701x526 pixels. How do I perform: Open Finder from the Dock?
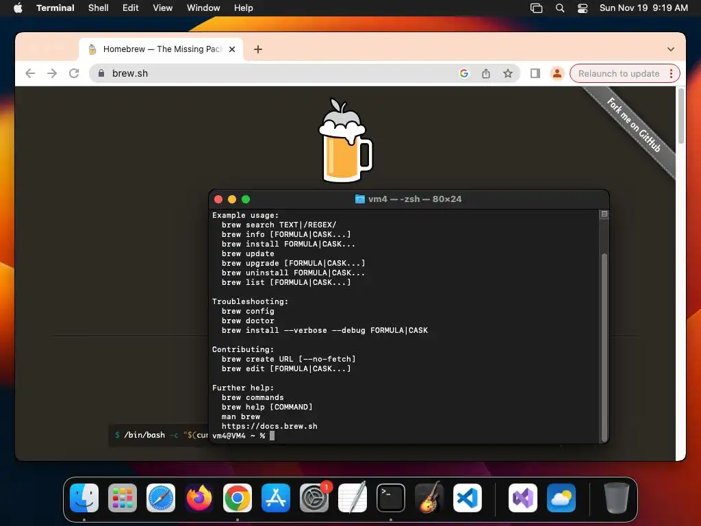click(x=84, y=498)
